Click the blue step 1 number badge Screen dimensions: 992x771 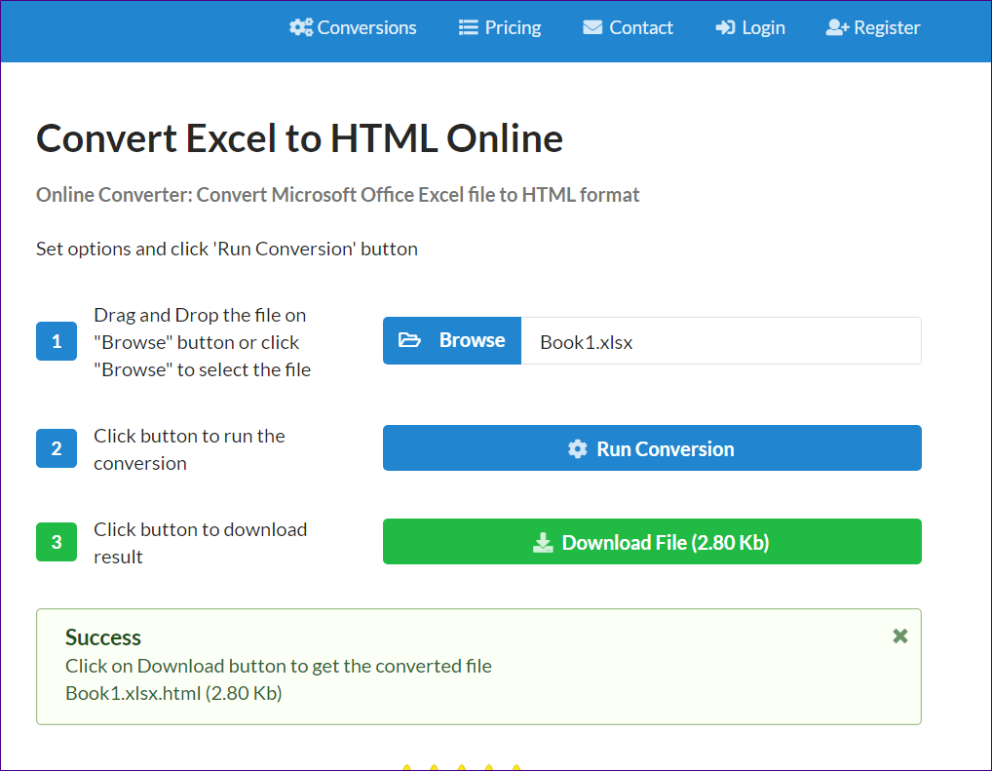pyautogui.click(x=57, y=341)
